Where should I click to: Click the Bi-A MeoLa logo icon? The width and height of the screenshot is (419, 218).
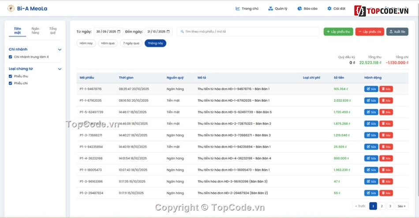[x=11, y=8]
